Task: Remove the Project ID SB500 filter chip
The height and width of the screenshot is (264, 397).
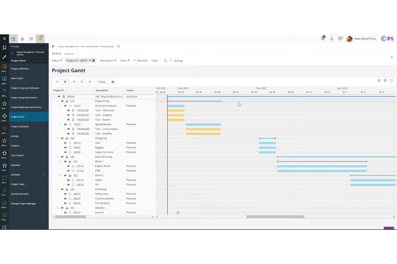Action: [93, 60]
